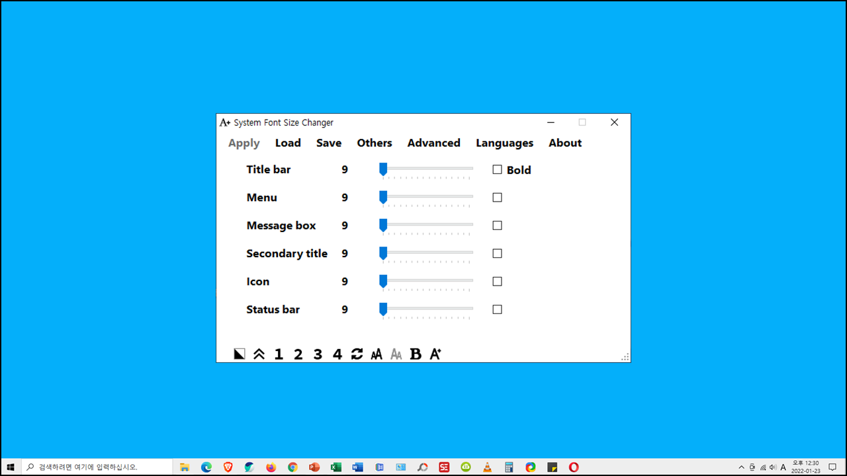Click the A+ icon in bottom toolbar

tap(435, 354)
